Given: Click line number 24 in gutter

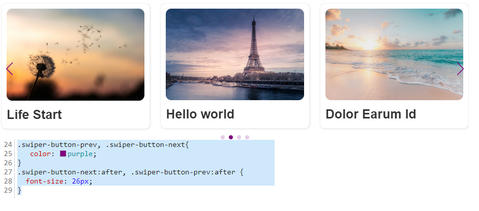Looking at the screenshot, I should 8,145.
